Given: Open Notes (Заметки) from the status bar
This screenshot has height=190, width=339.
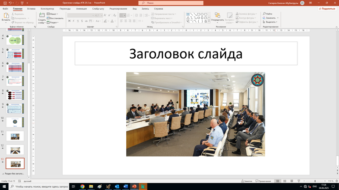Looking at the screenshot, I should pyautogui.click(x=248, y=181).
